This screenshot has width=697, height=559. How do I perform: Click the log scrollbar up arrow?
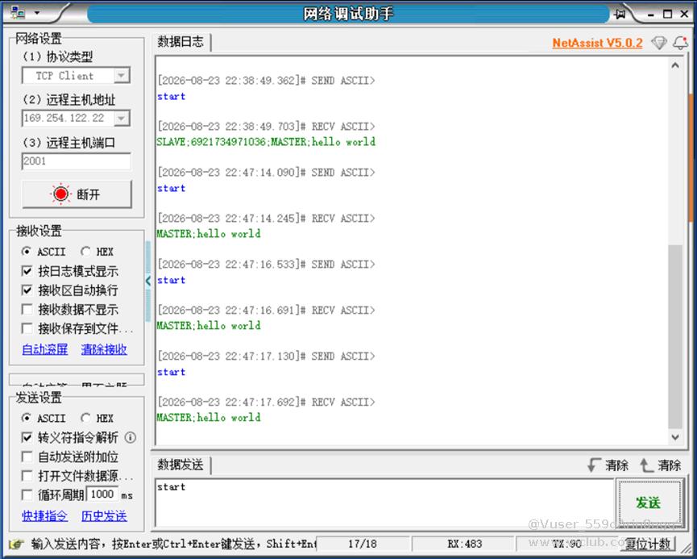point(675,65)
